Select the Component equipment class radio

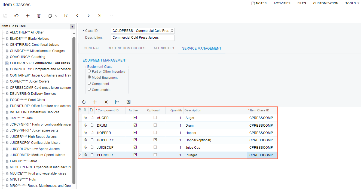click(89, 84)
